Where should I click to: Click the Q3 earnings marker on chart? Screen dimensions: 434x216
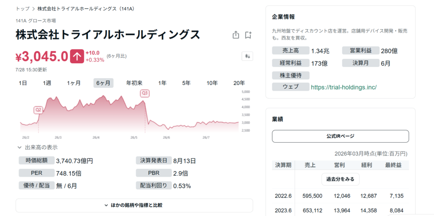(145, 93)
